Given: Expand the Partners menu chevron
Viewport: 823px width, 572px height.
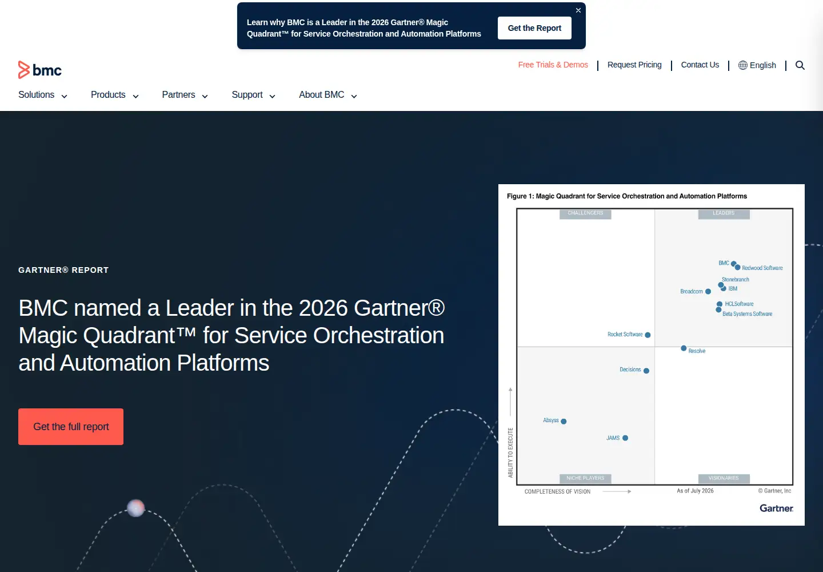Looking at the screenshot, I should click(x=205, y=96).
